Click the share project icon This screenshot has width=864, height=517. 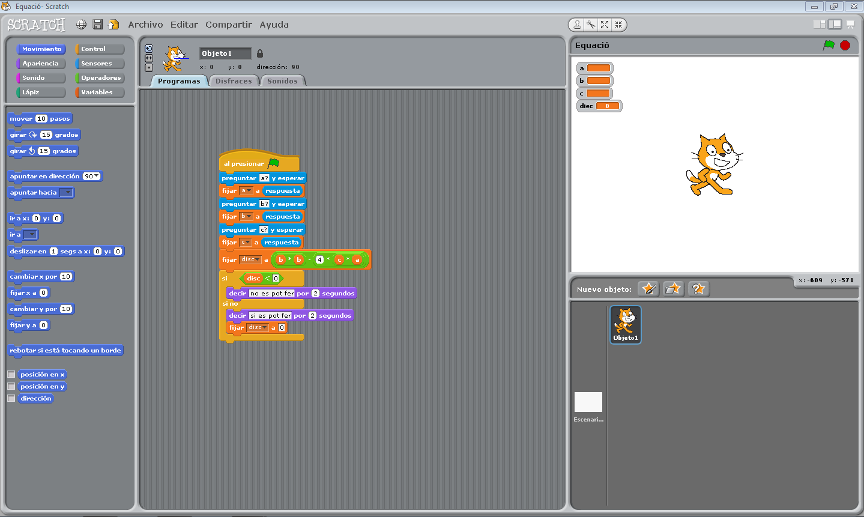(113, 25)
